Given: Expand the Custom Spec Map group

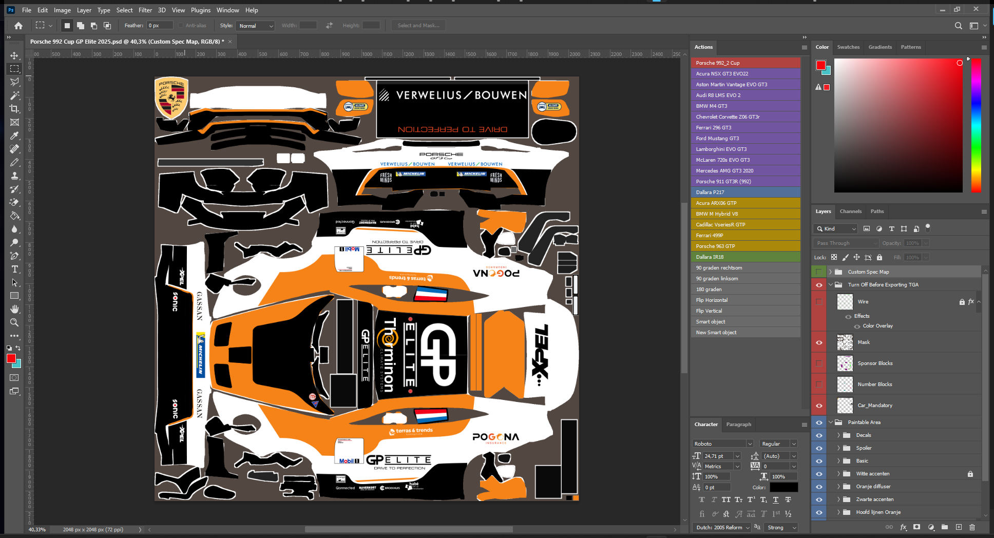Looking at the screenshot, I should [830, 272].
